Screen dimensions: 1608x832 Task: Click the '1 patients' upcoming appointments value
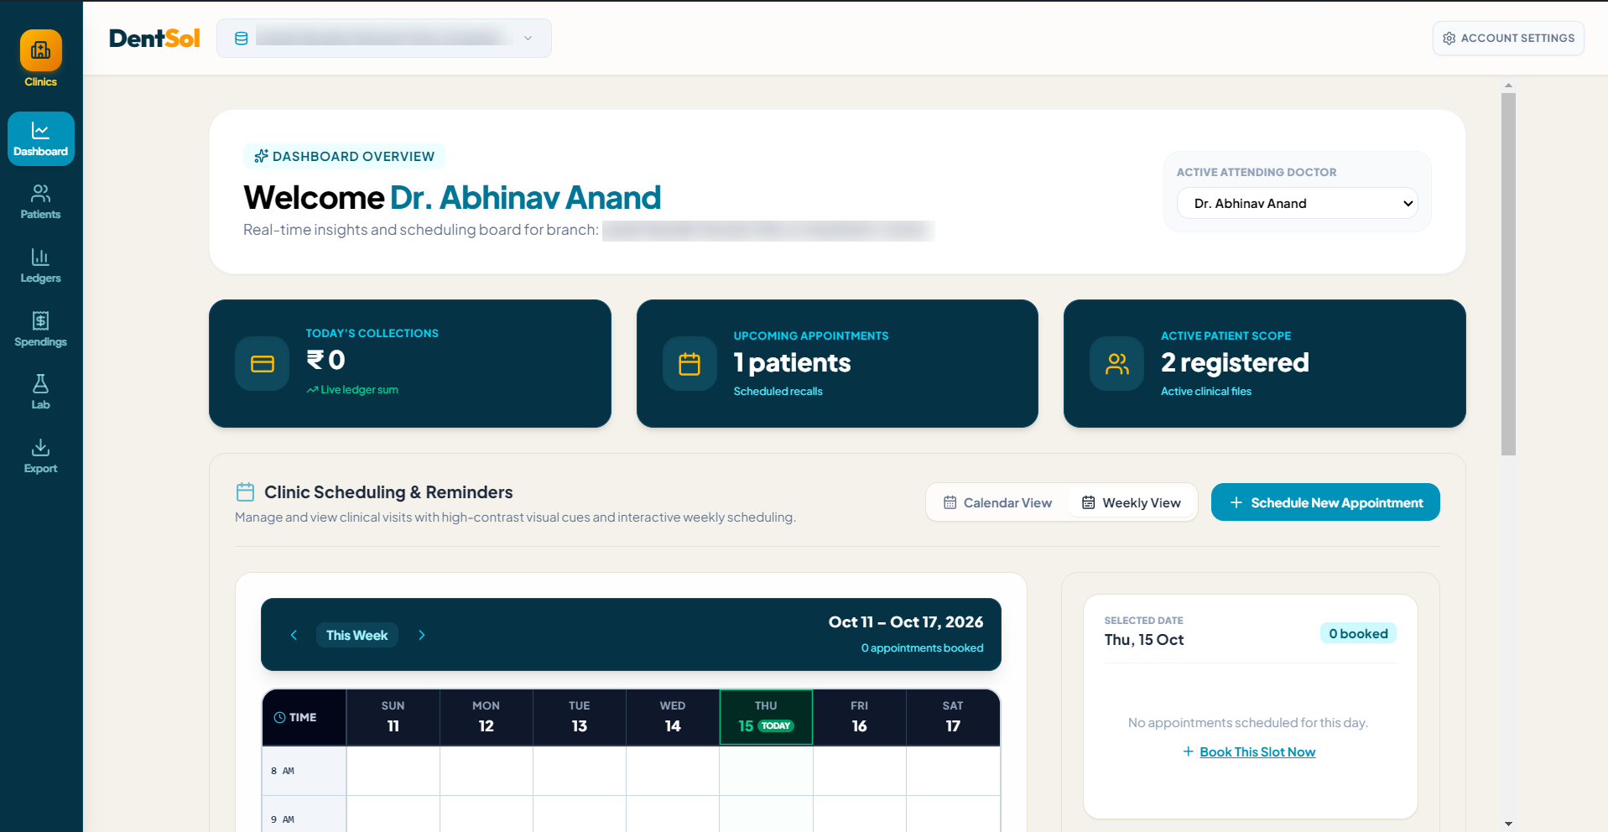point(792,362)
